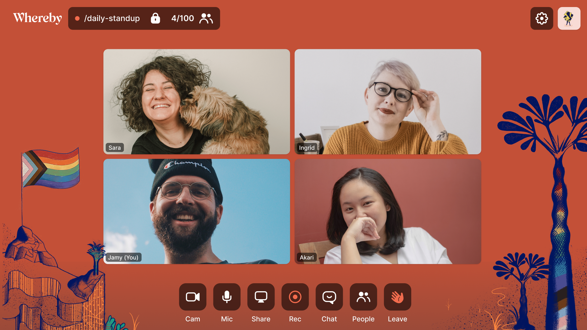Start screen sharing with Share icon

[261, 297]
